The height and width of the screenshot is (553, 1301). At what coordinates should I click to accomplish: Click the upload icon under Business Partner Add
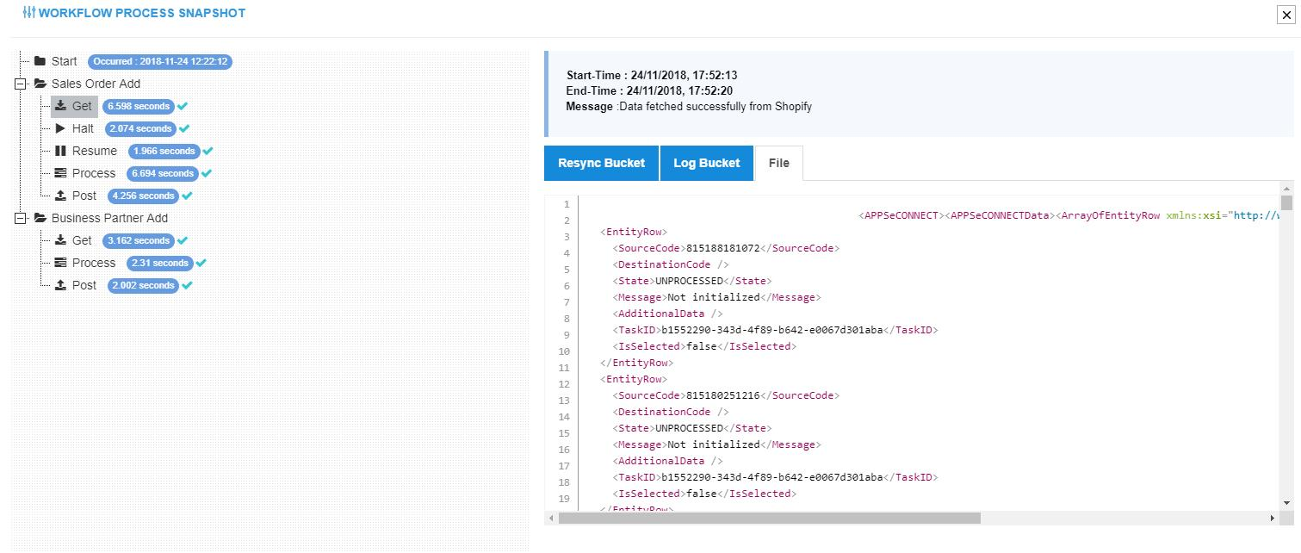pos(60,285)
